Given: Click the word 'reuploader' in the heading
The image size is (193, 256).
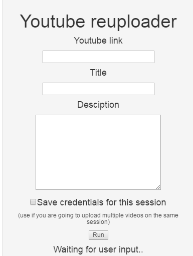Looking at the screenshot, I should (134, 22).
